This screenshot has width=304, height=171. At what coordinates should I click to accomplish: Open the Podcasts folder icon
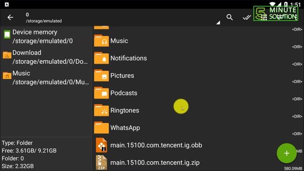[x=101, y=93]
